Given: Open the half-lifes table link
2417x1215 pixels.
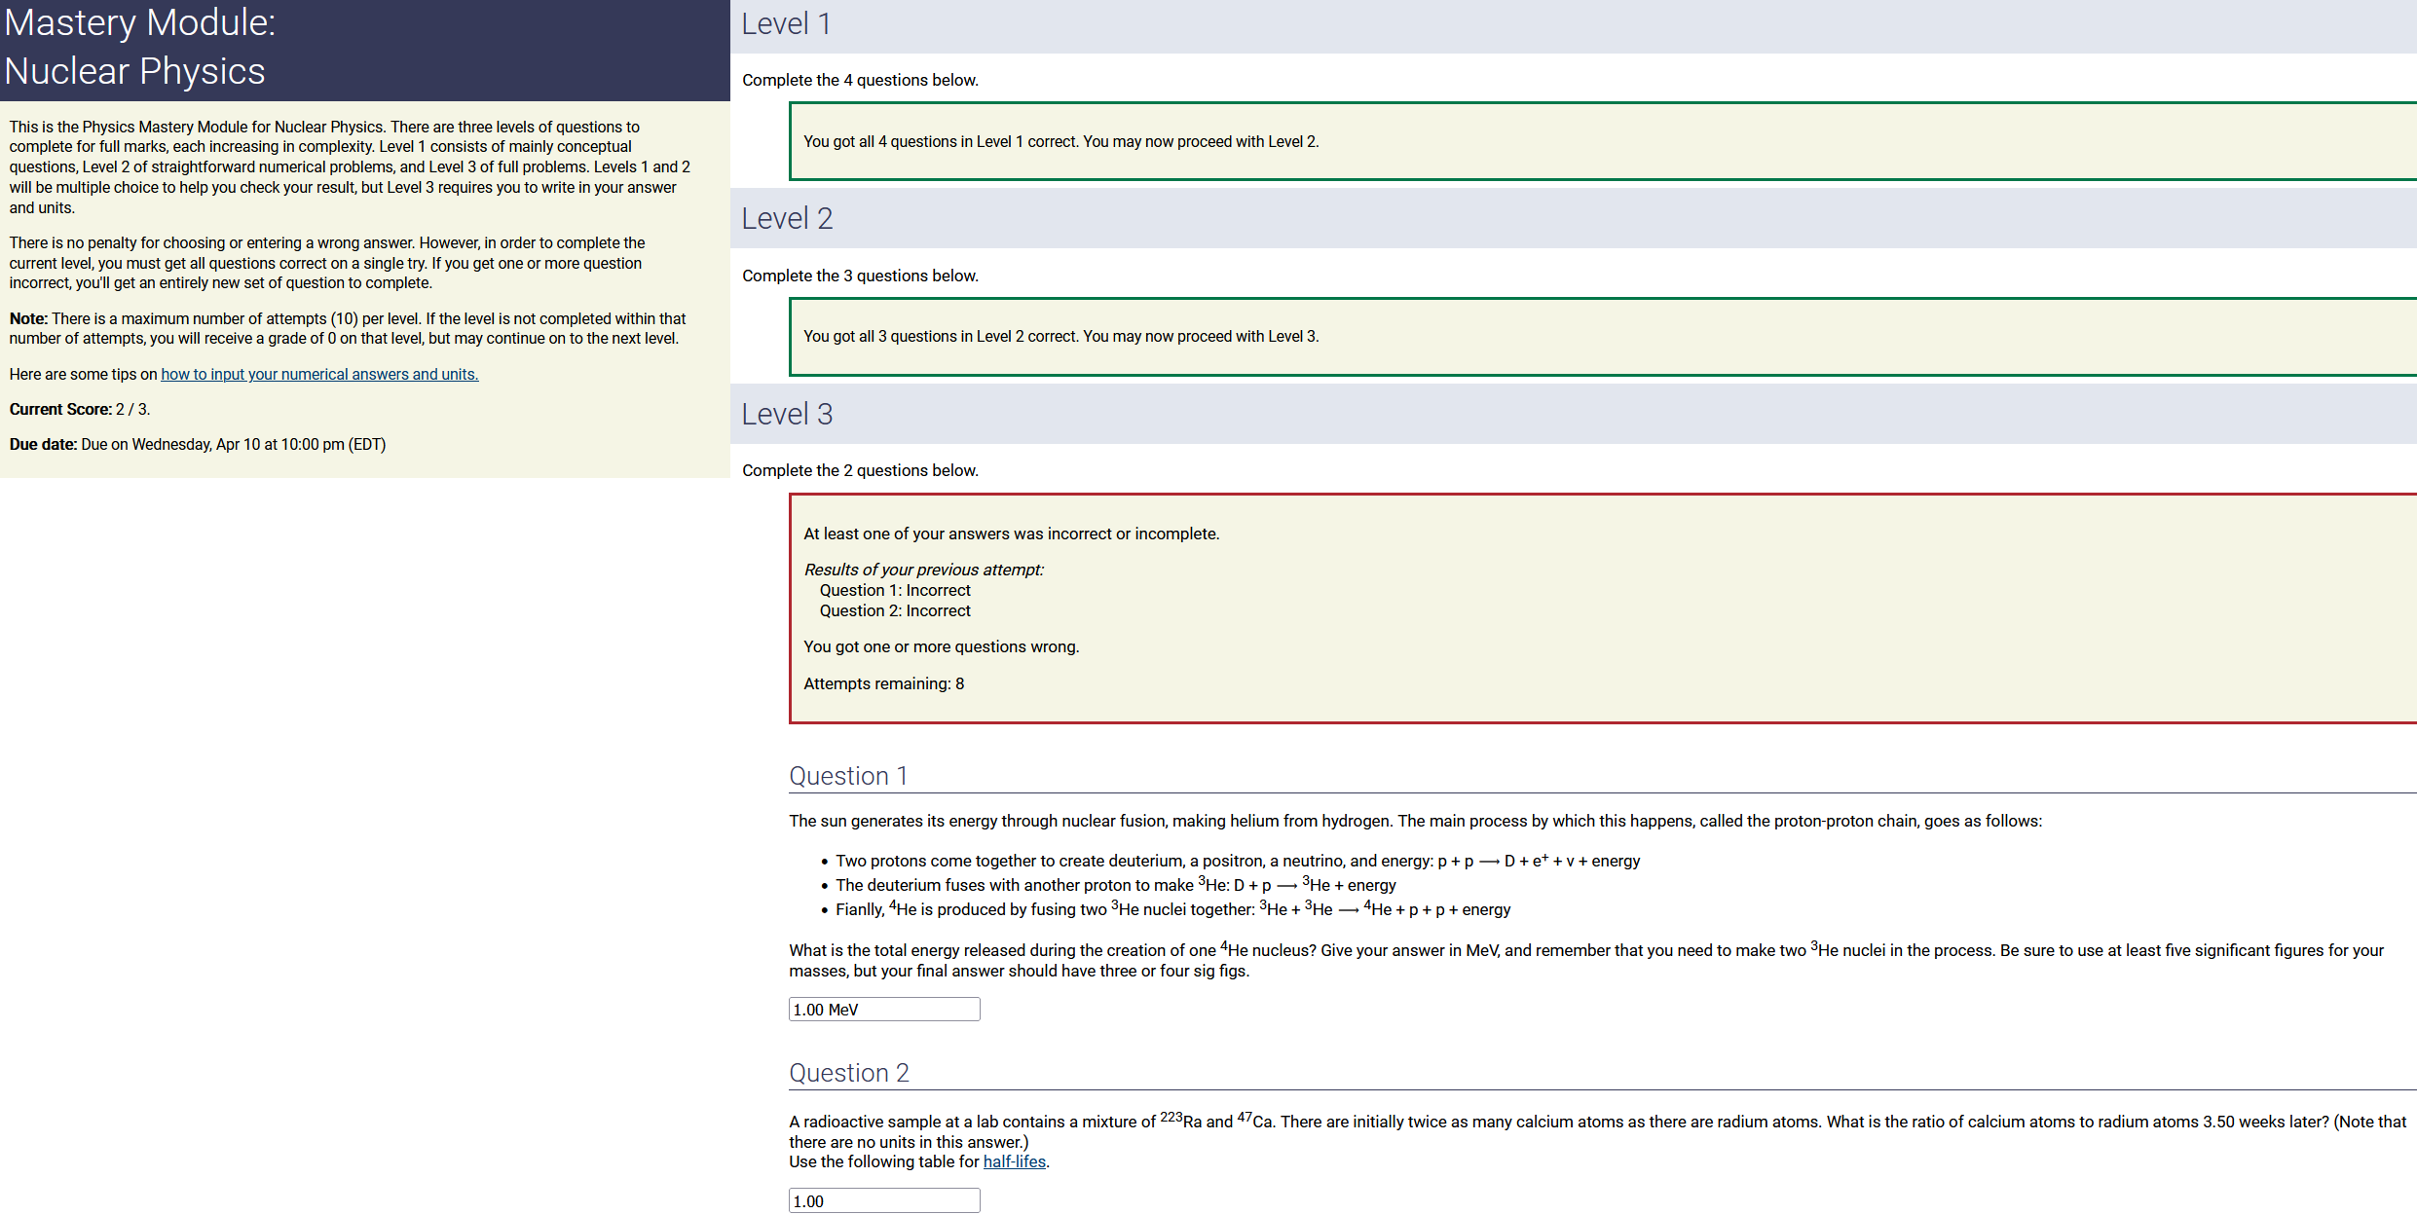Looking at the screenshot, I should [x=1014, y=1161].
